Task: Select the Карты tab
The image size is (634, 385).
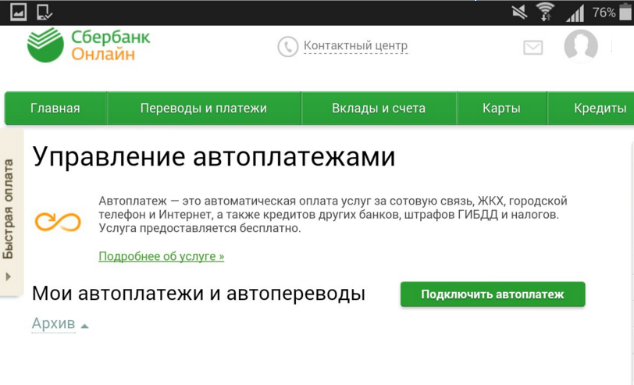Action: [x=501, y=108]
